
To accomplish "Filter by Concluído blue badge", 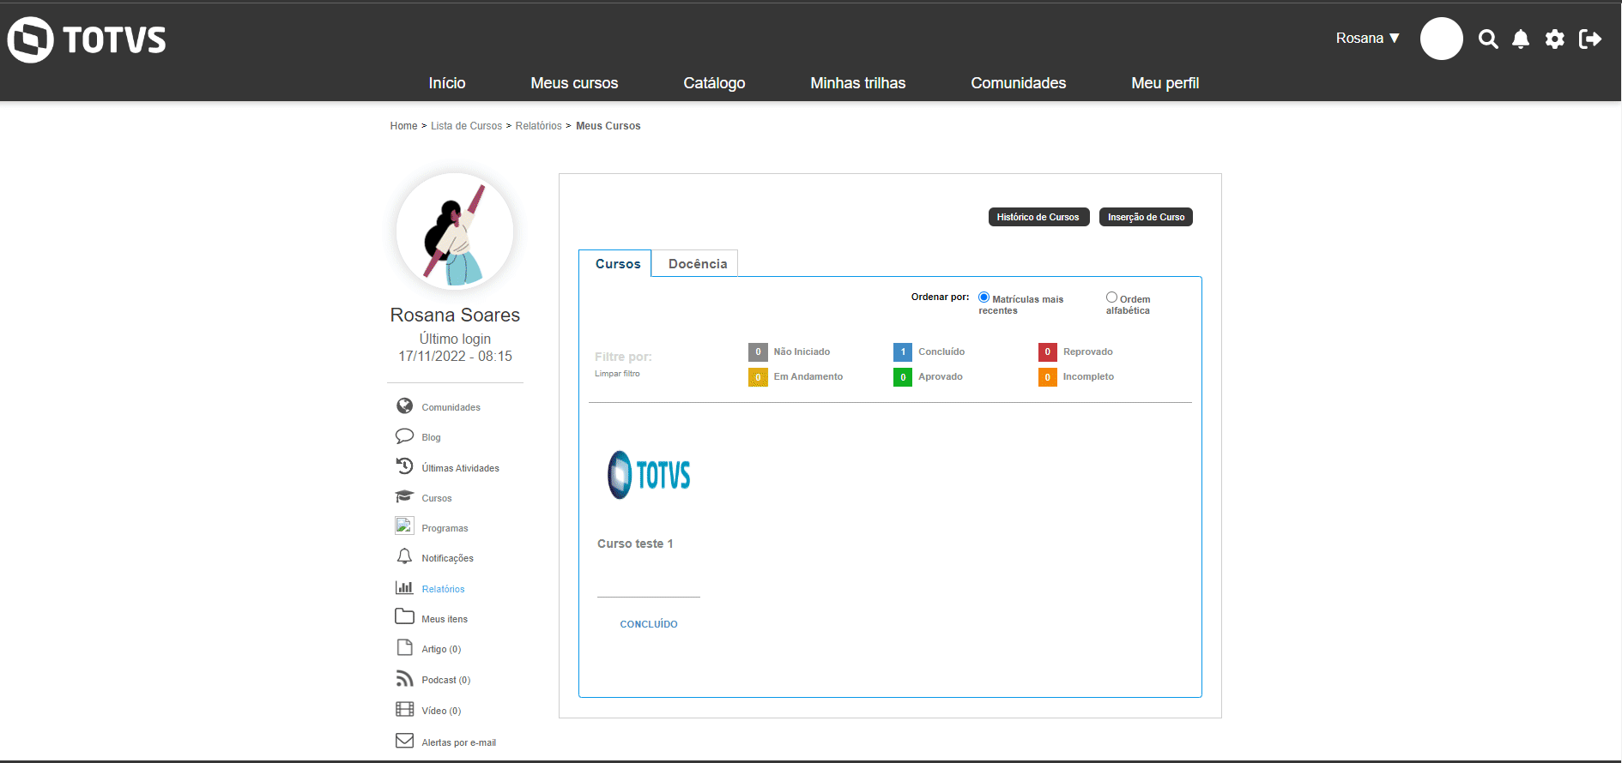I will tap(903, 351).
